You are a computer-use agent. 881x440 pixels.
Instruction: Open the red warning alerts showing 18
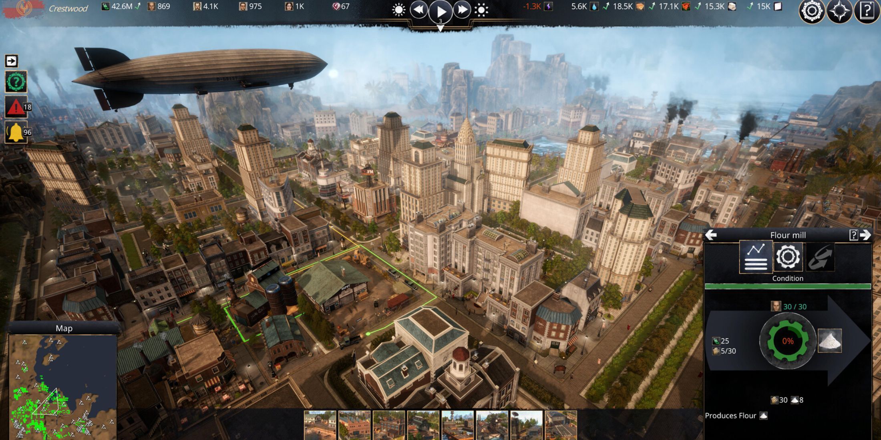point(16,107)
